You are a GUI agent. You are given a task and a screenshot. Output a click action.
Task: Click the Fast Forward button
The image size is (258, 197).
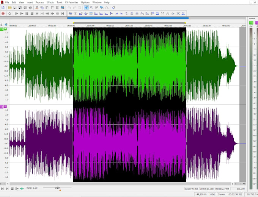tap(52, 14)
